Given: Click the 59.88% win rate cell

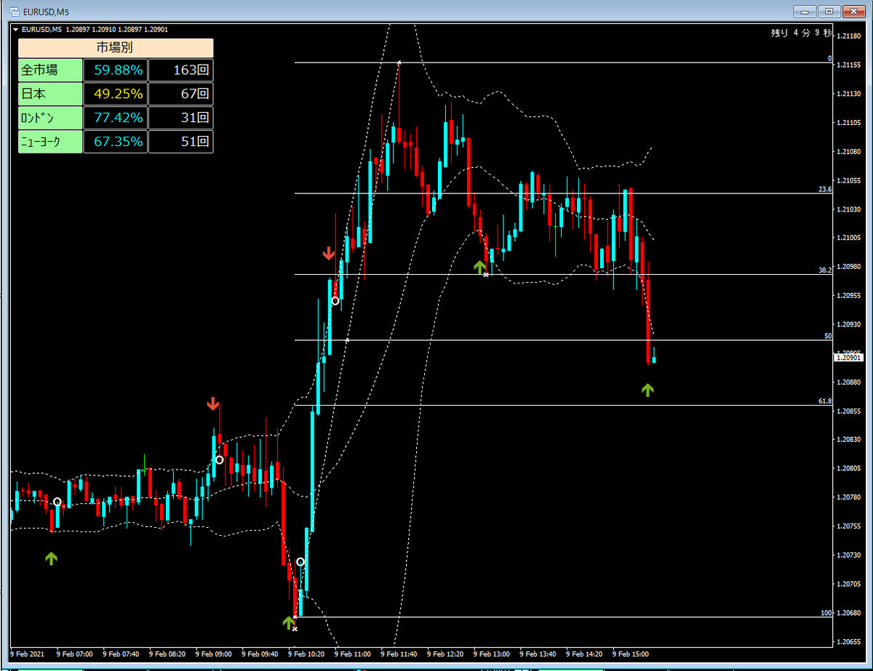Looking at the screenshot, I should coord(116,71).
